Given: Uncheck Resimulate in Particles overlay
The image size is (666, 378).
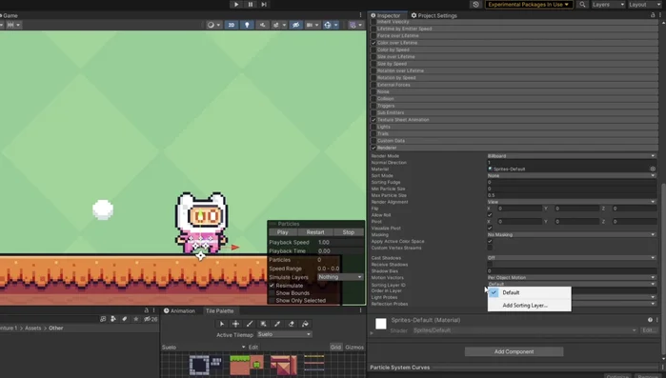Looking at the screenshot, I should coord(272,286).
